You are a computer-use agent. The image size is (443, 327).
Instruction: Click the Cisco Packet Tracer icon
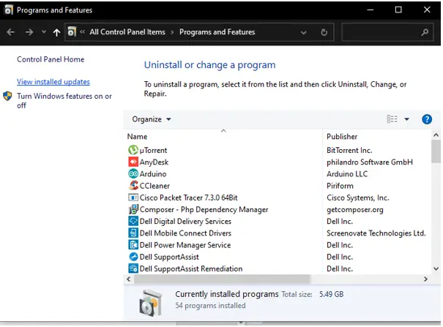[x=133, y=198]
